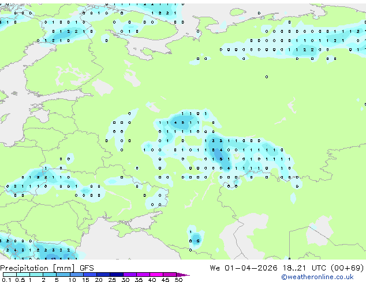Pick the legend swatch between 40 and 45
Screen dimensions: 366x282
156,275
